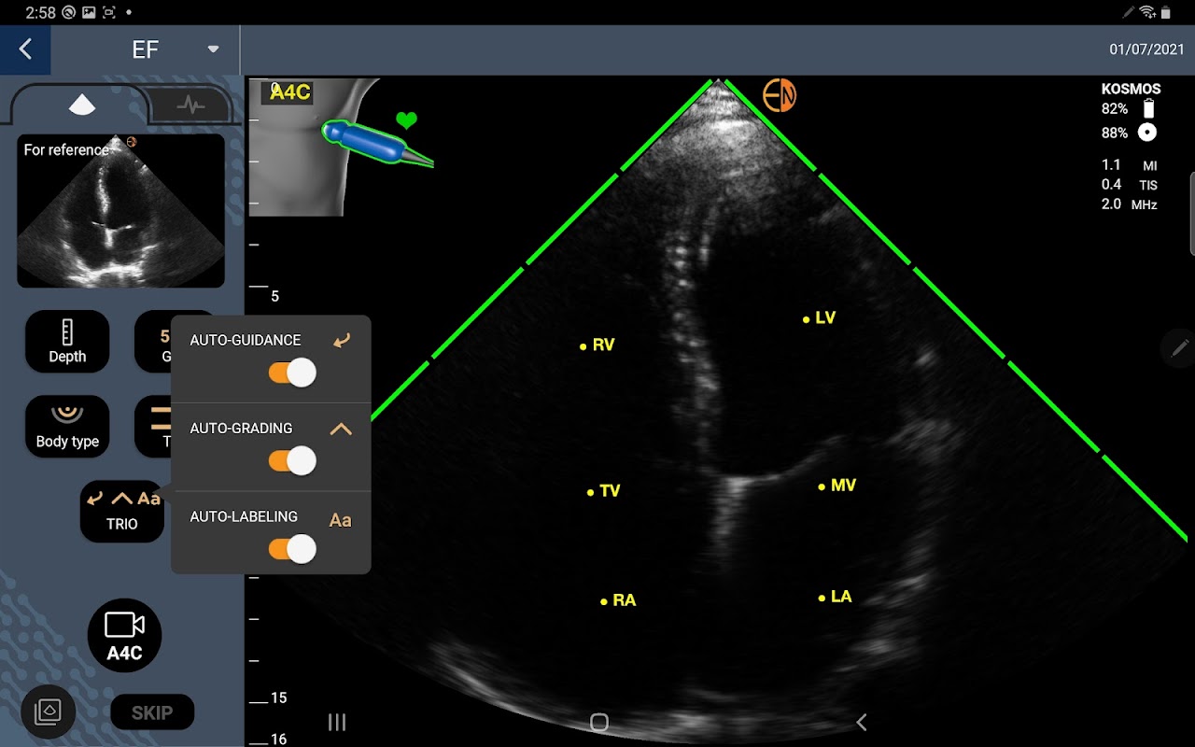
Task: Select the TV label
Action: [x=604, y=491]
